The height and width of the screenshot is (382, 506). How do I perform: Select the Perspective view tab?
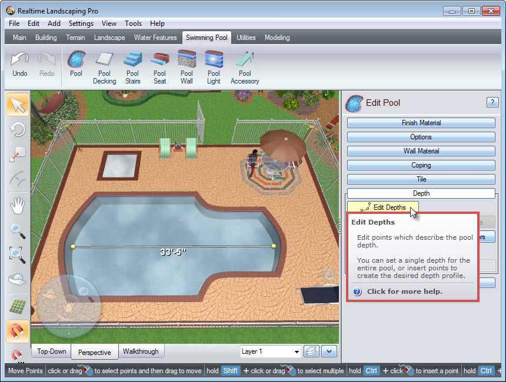(x=95, y=352)
